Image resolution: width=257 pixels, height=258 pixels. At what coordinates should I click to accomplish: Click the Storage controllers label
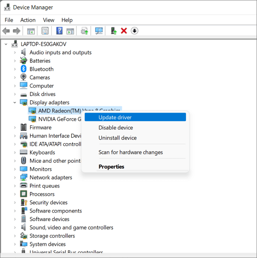(x=52, y=236)
